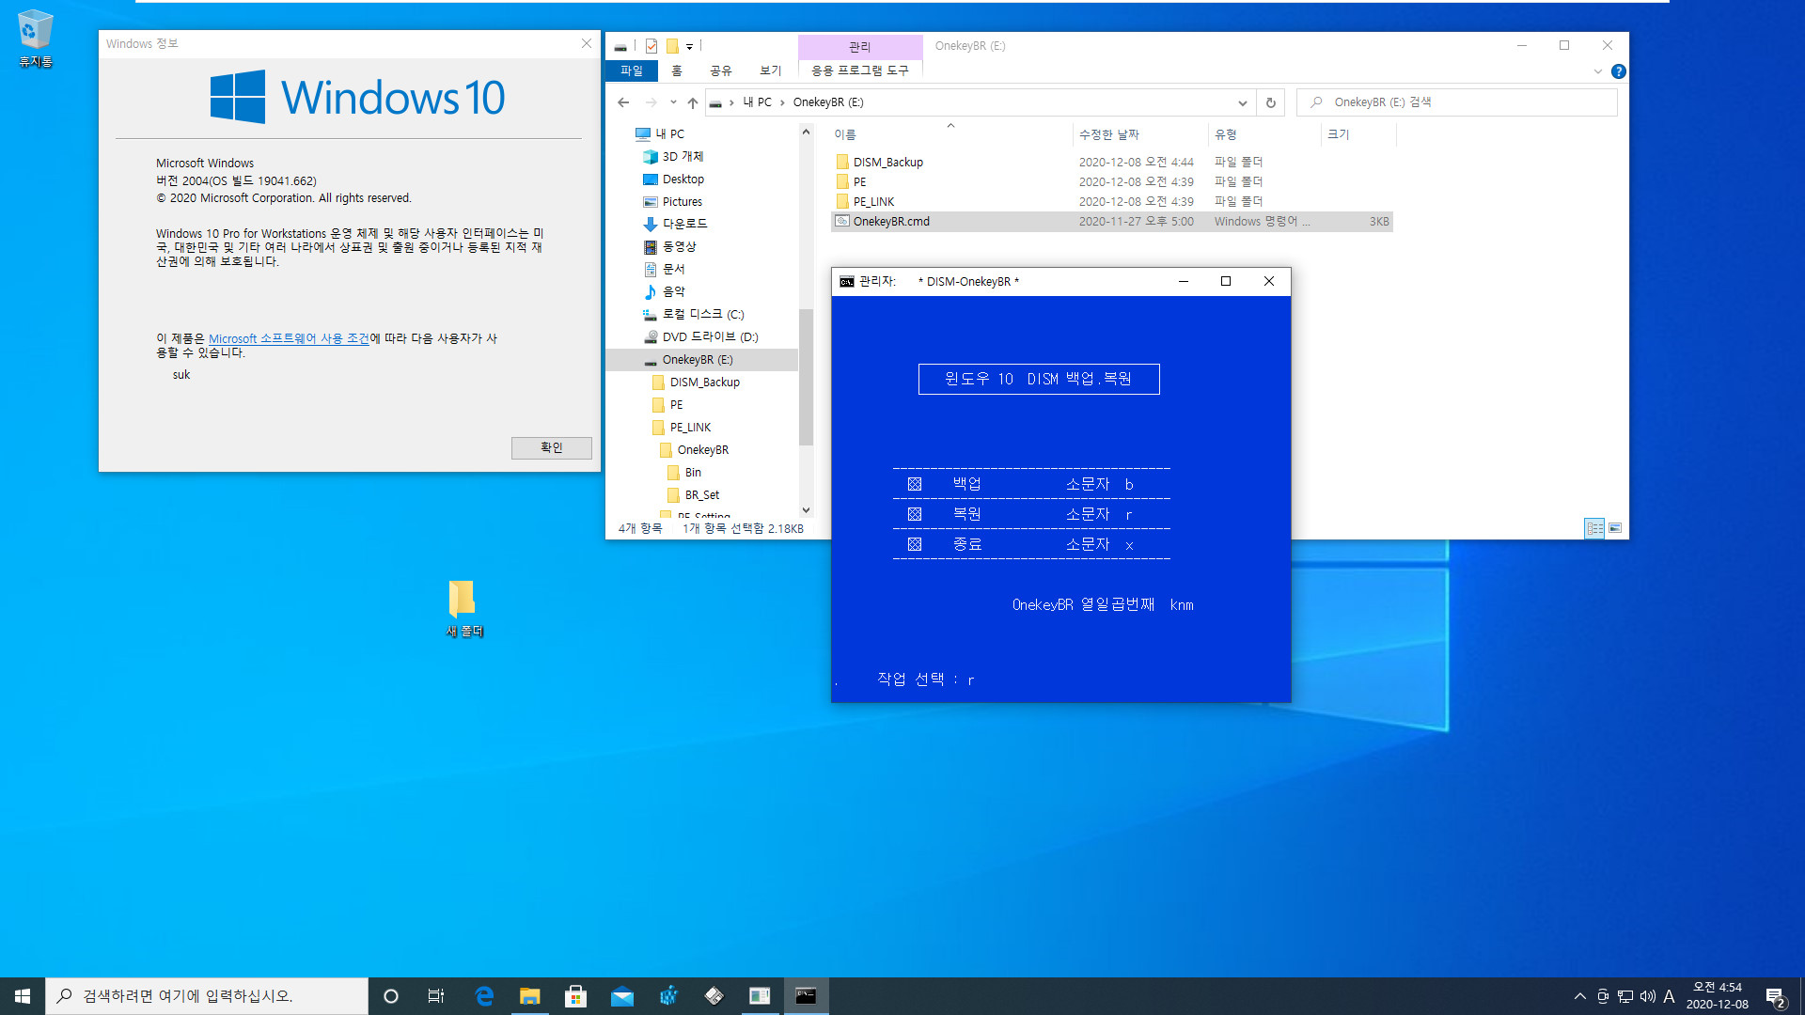Switch to the 홈 ribbon tab
The image size is (1805, 1015).
(677, 70)
